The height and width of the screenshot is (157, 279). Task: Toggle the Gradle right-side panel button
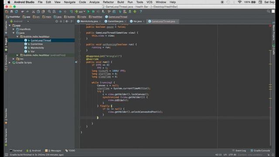click(274, 50)
